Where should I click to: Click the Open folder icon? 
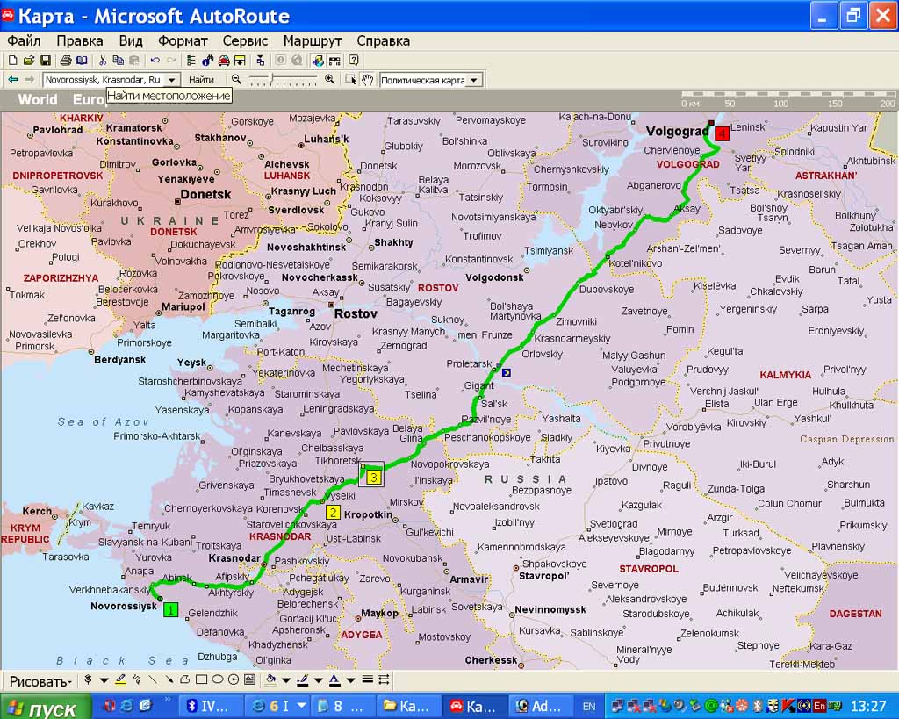point(29,61)
